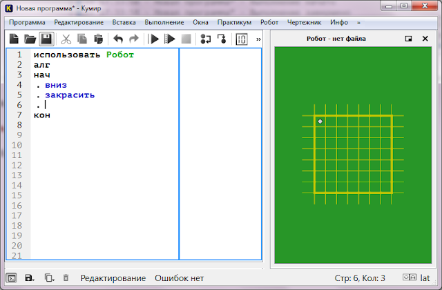This screenshot has width=442, height=290.
Task: Open the Вставка menu
Action: 124,22
